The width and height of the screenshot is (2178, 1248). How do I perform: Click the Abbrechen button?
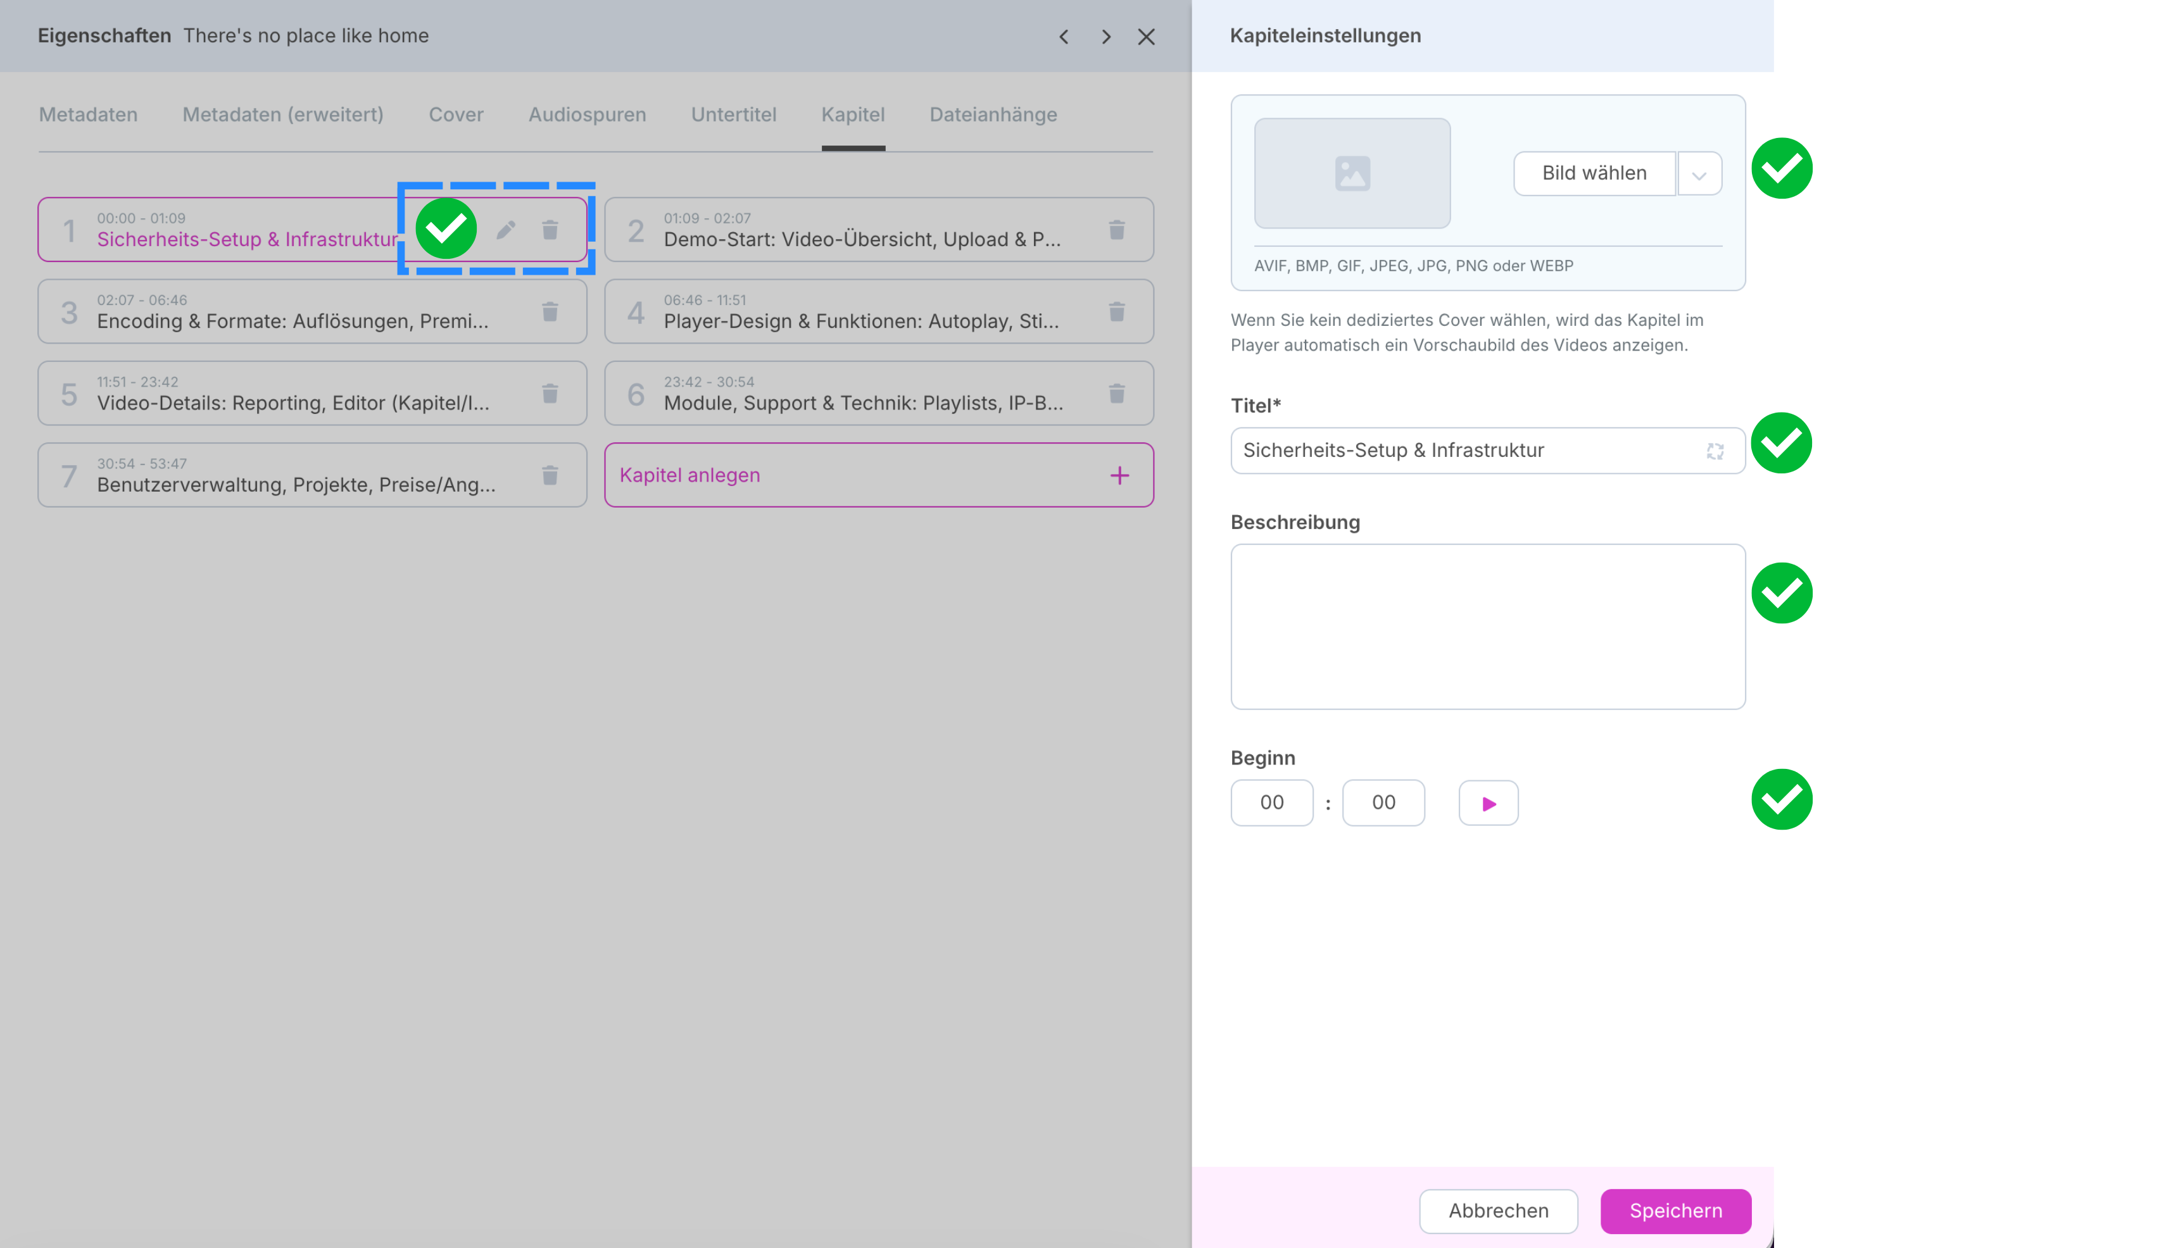pos(1497,1210)
